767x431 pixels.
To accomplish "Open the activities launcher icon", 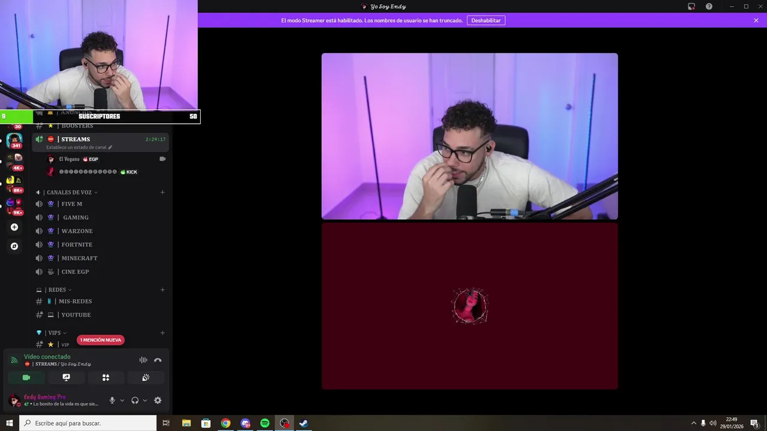I will click(106, 378).
